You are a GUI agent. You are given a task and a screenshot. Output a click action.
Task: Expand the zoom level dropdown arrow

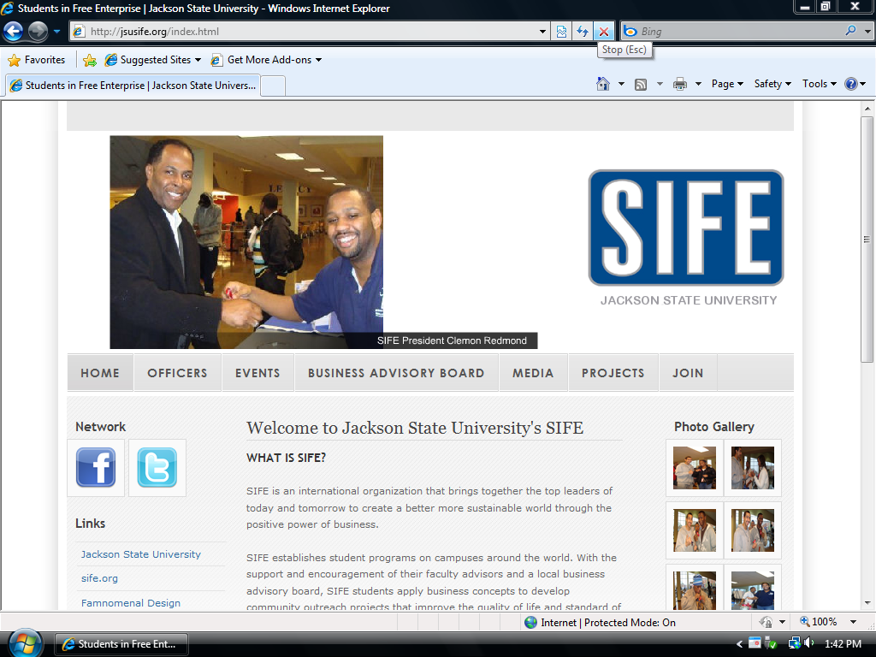point(853,622)
